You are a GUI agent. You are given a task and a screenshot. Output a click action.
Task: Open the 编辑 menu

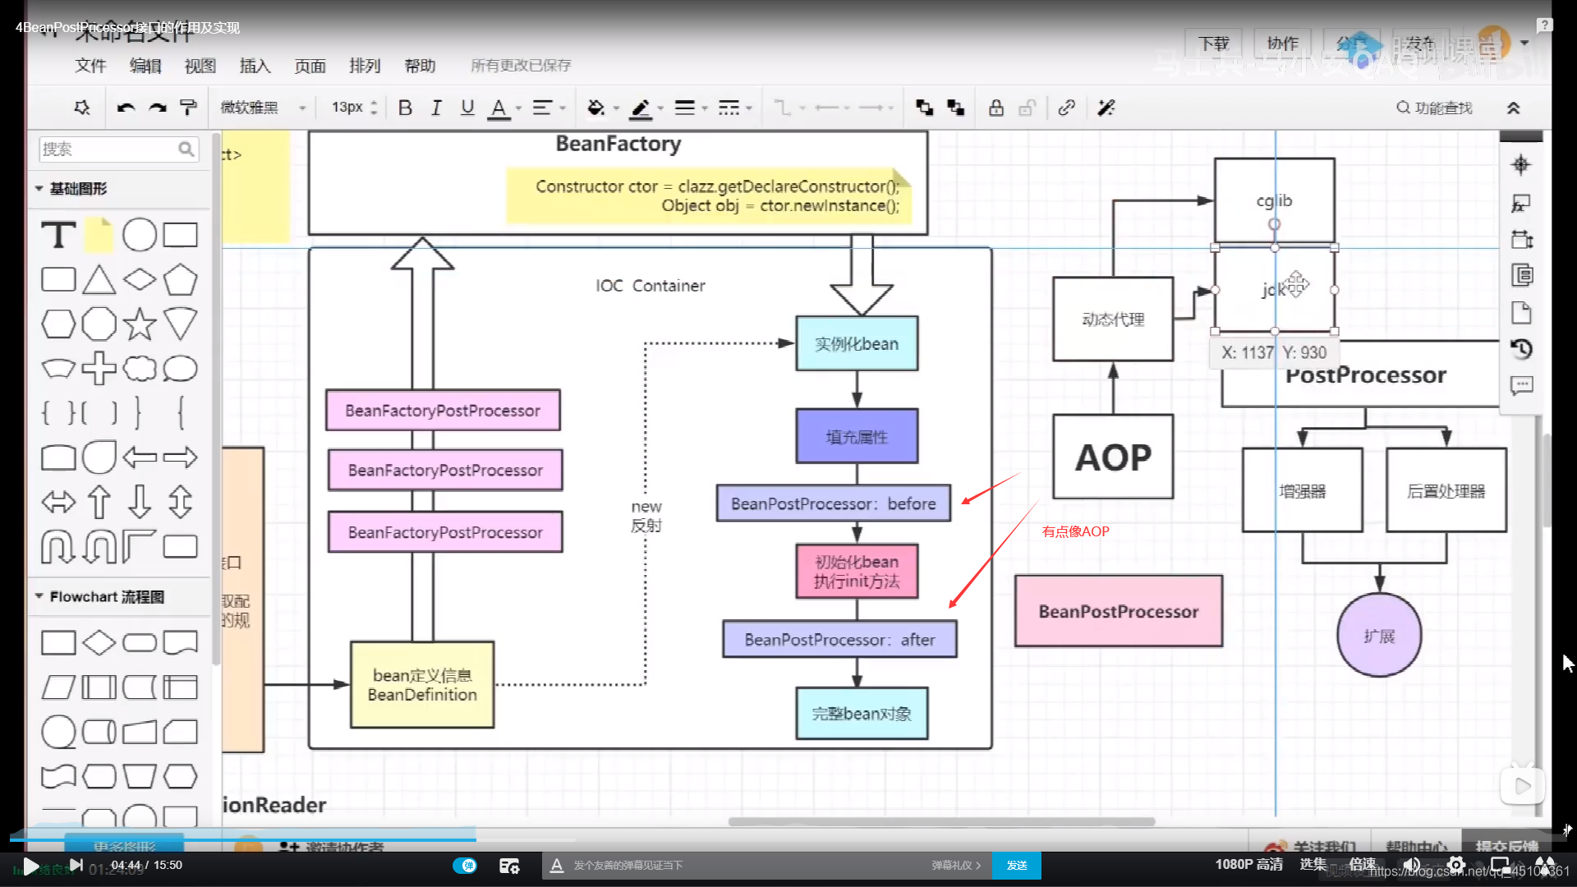tap(145, 66)
